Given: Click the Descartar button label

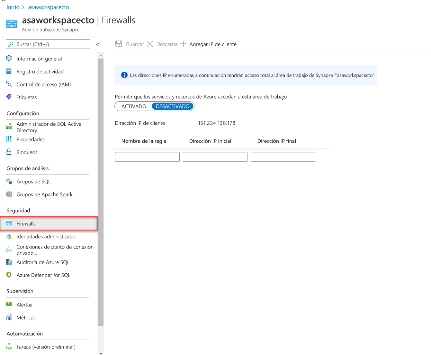Looking at the screenshot, I should (x=167, y=44).
